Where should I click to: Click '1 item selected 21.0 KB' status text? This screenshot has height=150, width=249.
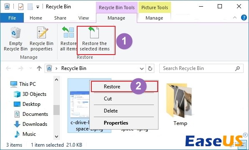tap(57, 145)
